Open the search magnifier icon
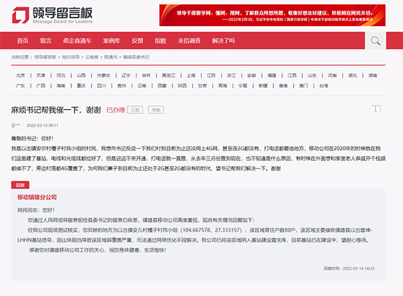Screen dimensions: 403x296 tap(375, 40)
